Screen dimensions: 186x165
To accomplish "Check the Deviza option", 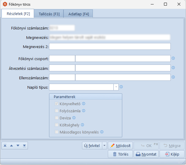I will coord(57,118).
